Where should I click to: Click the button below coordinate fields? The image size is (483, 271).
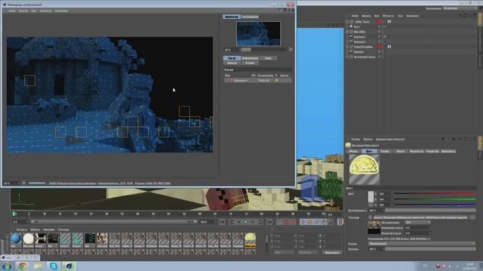pos(332,252)
